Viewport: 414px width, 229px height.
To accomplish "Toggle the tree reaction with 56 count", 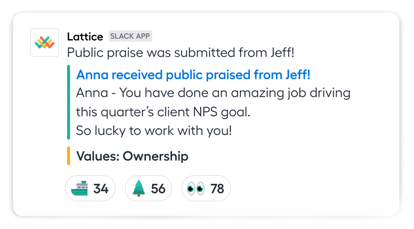I will tap(148, 189).
